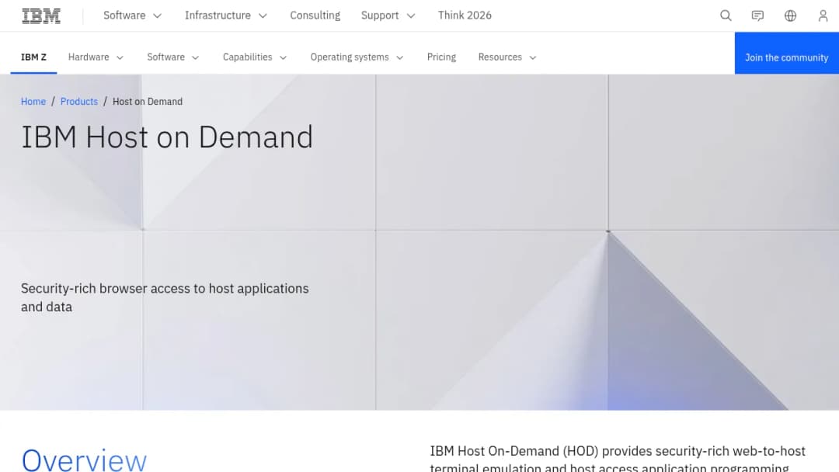Open the search icon

tap(726, 16)
